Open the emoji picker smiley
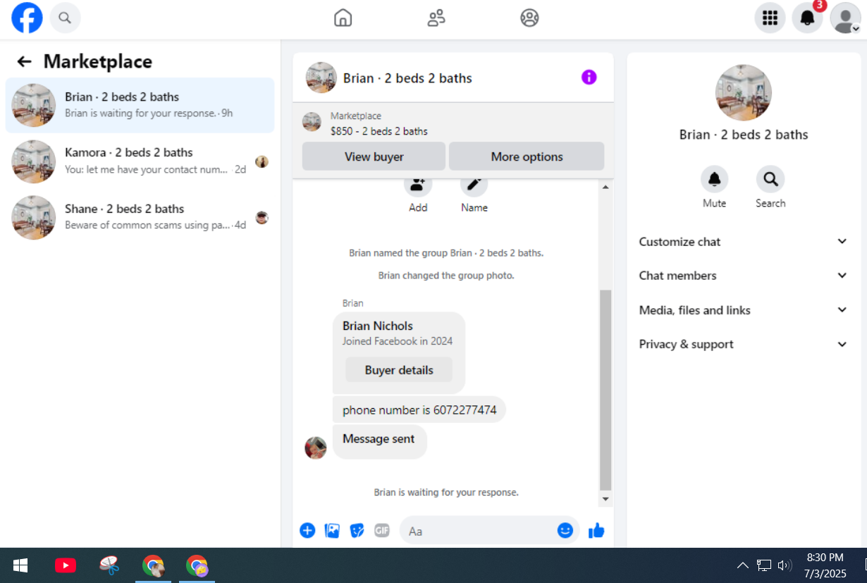The width and height of the screenshot is (867, 583). 565,530
